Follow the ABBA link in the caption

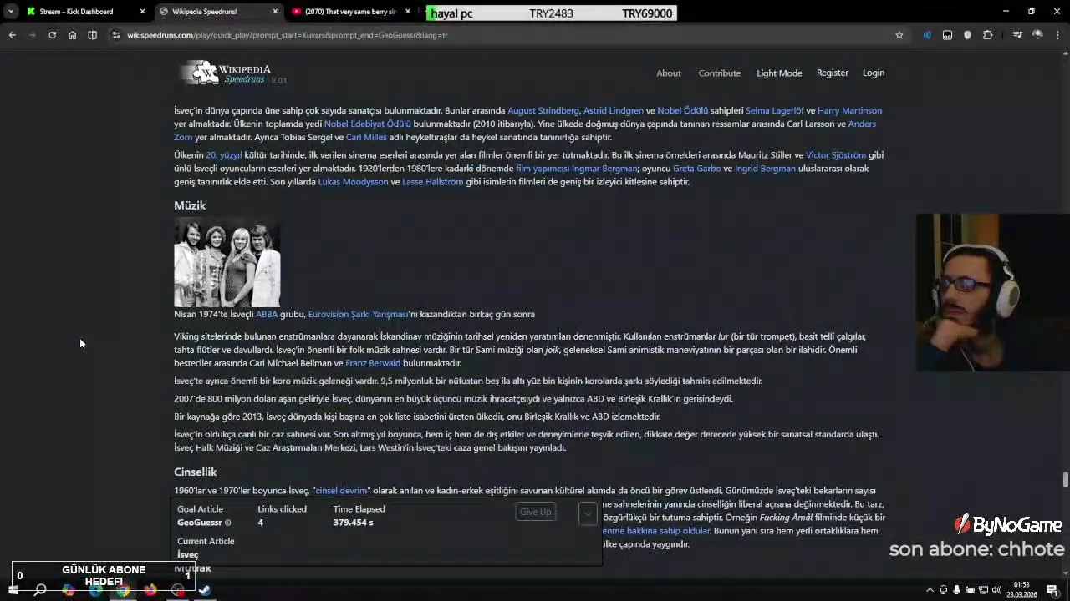pos(267,314)
